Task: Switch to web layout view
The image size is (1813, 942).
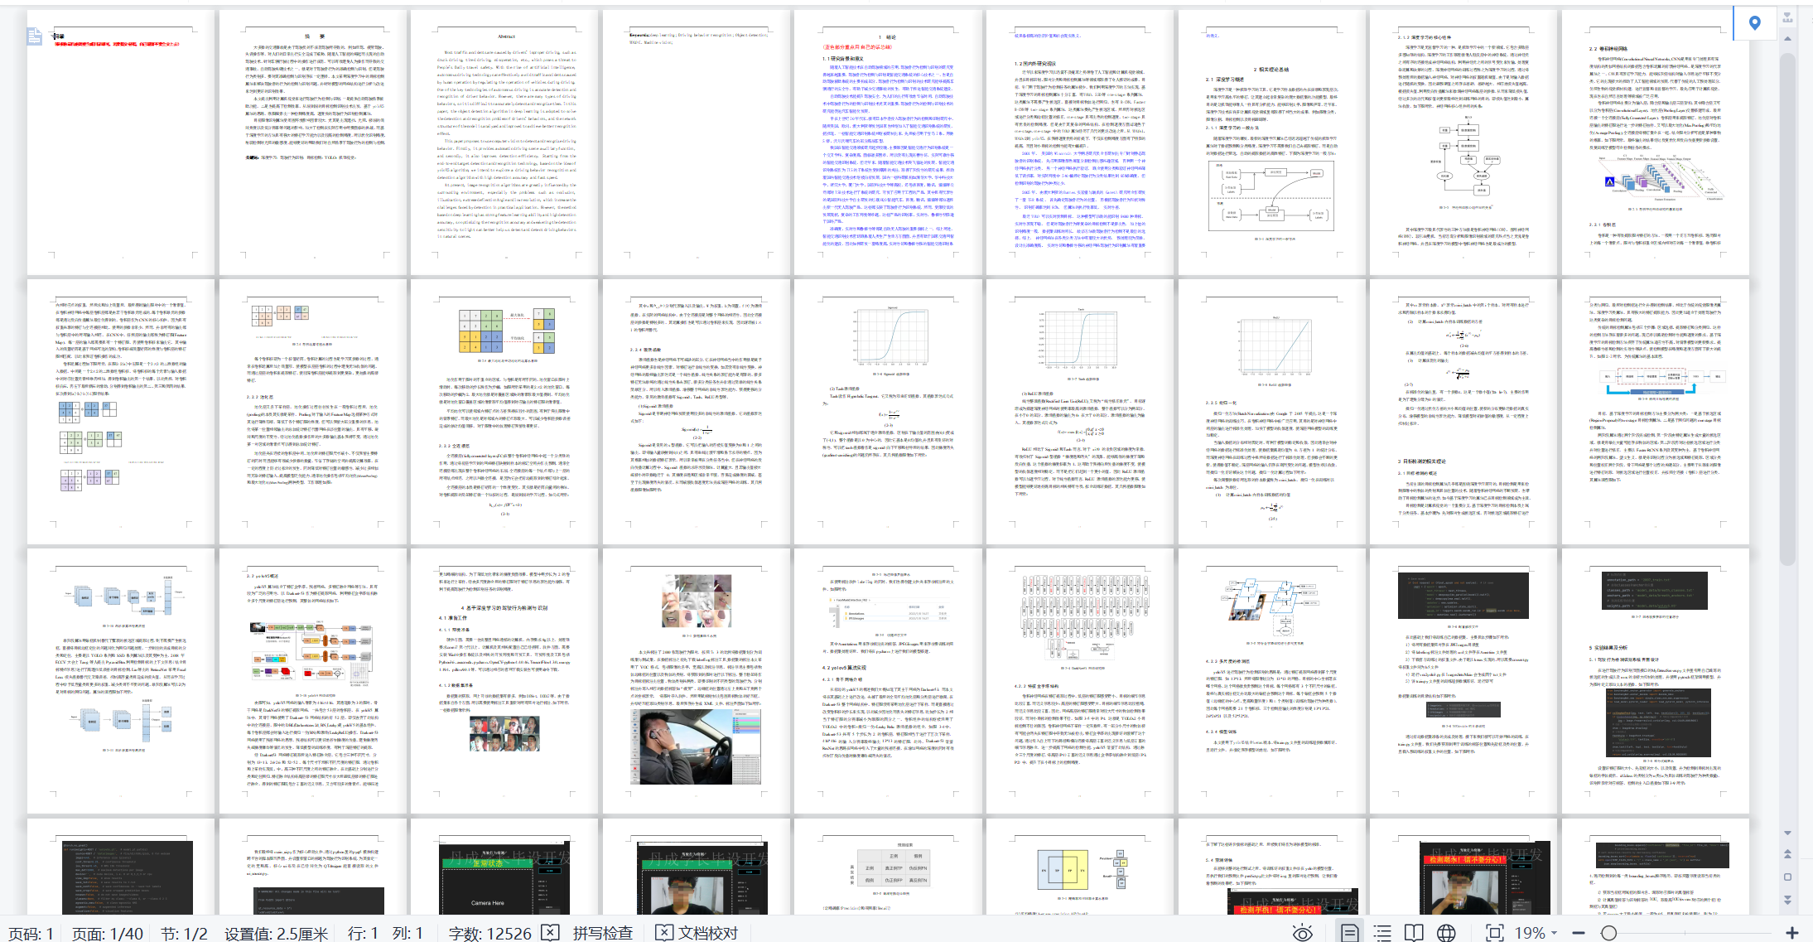Action: (x=1446, y=933)
